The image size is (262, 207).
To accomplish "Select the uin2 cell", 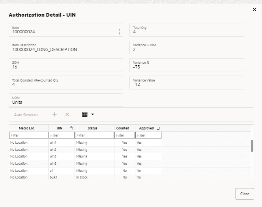I will [x=62, y=150].
